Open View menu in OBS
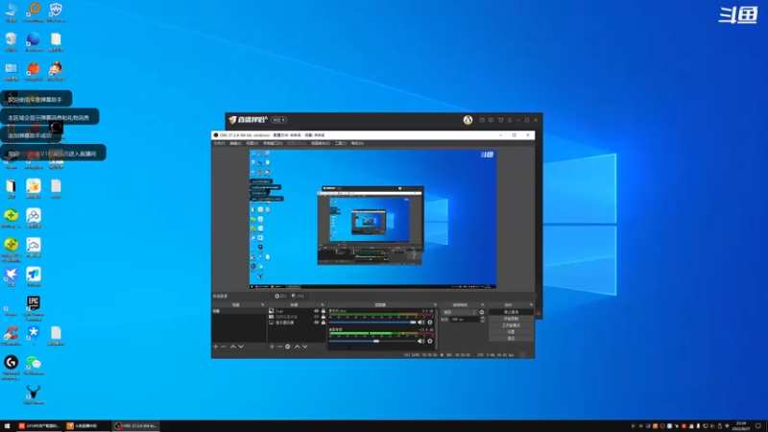The image size is (768, 432). (252, 143)
